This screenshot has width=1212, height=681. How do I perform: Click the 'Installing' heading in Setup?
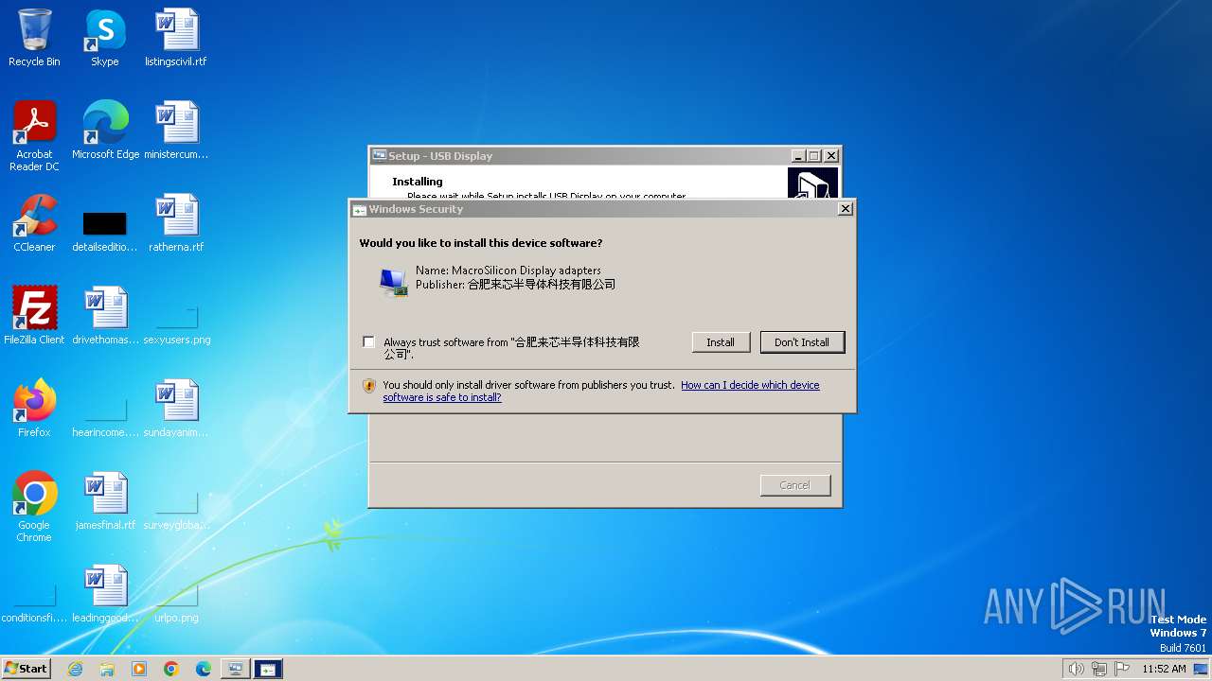coord(418,182)
